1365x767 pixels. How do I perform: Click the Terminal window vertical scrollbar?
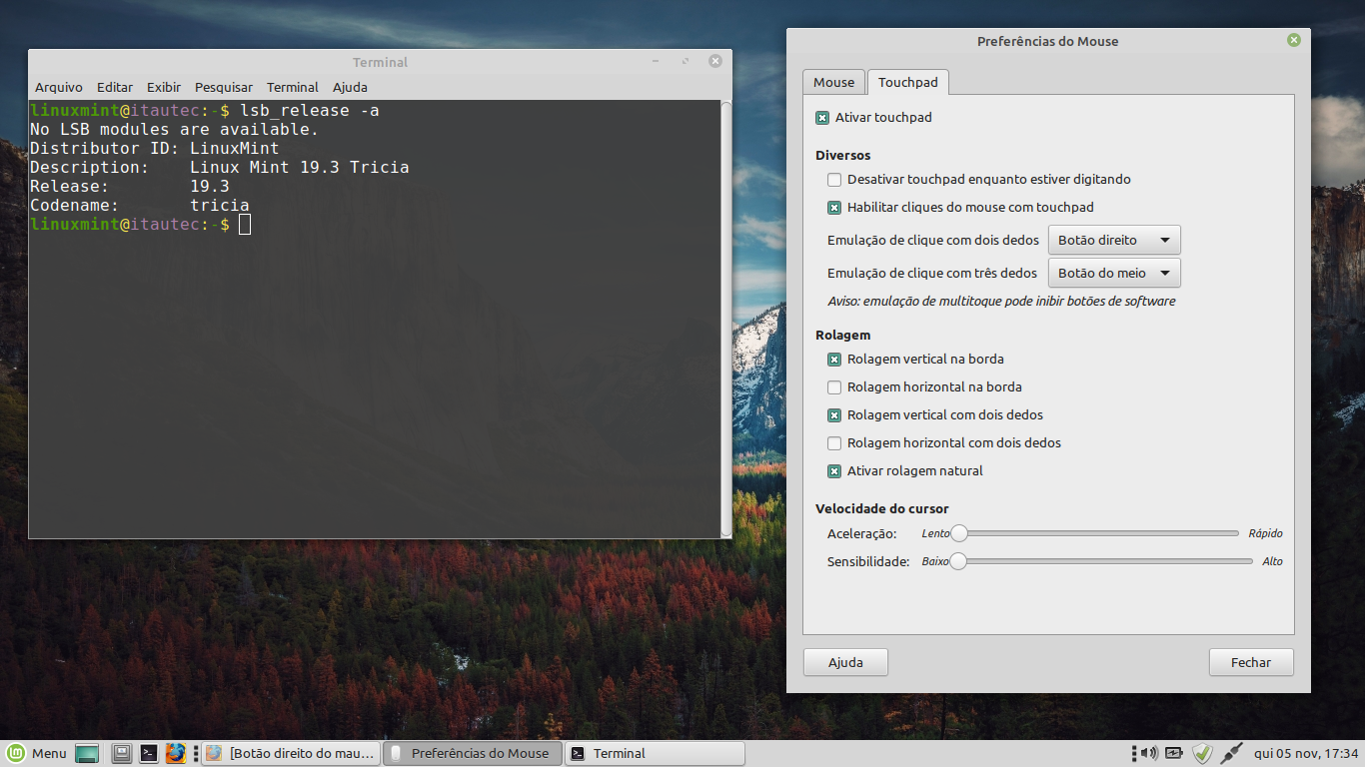click(x=726, y=318)
